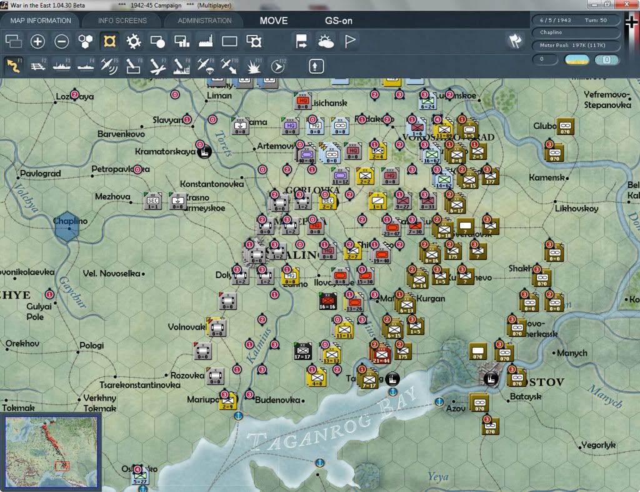Click the Chaplino location field

576,33
